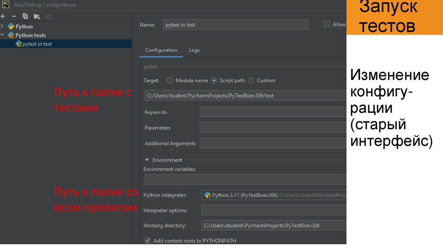
Task: Focus the Interpreter options field
Action: click(x=274, y=210)
